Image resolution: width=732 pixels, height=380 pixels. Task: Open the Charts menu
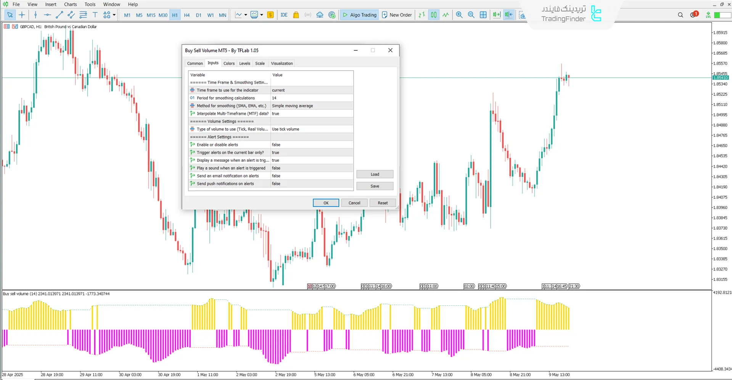pyautogui.click(x=70, y=4)
